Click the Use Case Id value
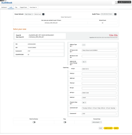The image size is (132, 135). tap(37, 37)
